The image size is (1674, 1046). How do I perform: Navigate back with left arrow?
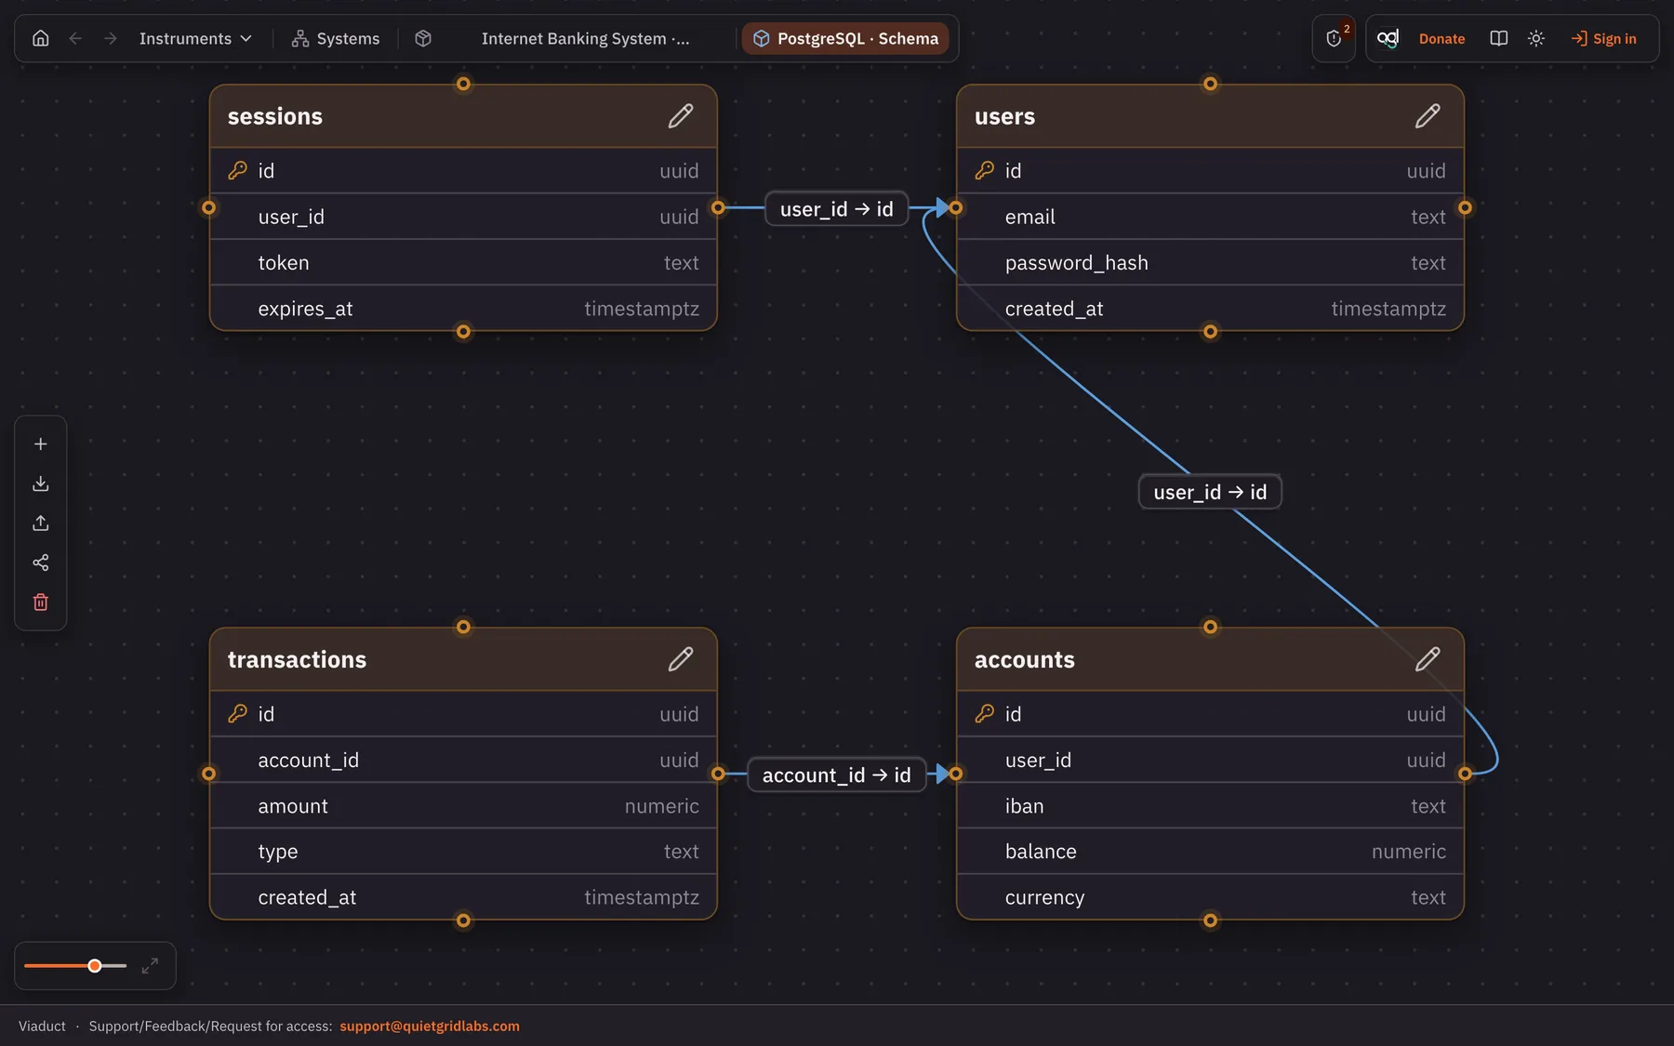tap(75, 38)
